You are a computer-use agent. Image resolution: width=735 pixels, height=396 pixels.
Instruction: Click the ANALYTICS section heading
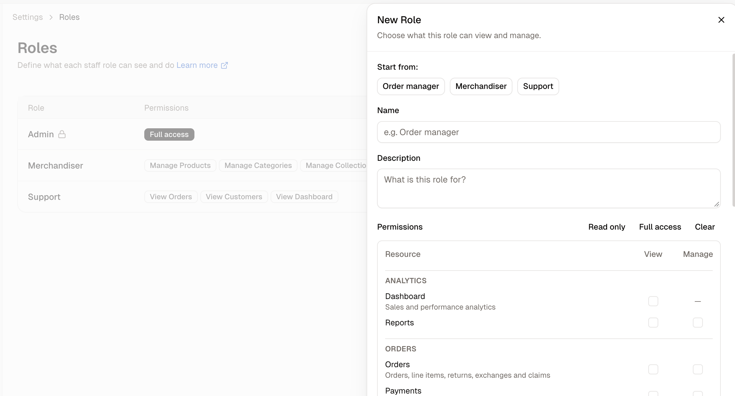click(406, 281)
